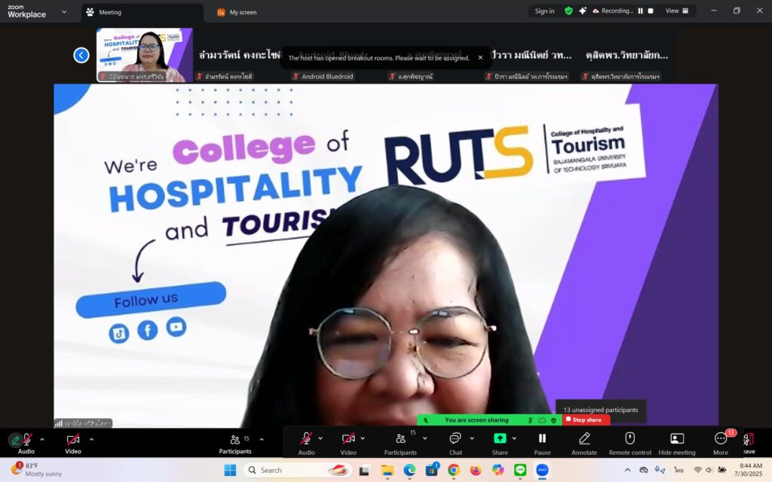The image size is (772, 482).
Task: Open audio settings arrow in floating share toolbar
Action: 320,438
